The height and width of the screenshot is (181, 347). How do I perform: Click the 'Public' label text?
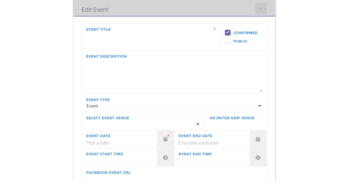coord(240,41)
